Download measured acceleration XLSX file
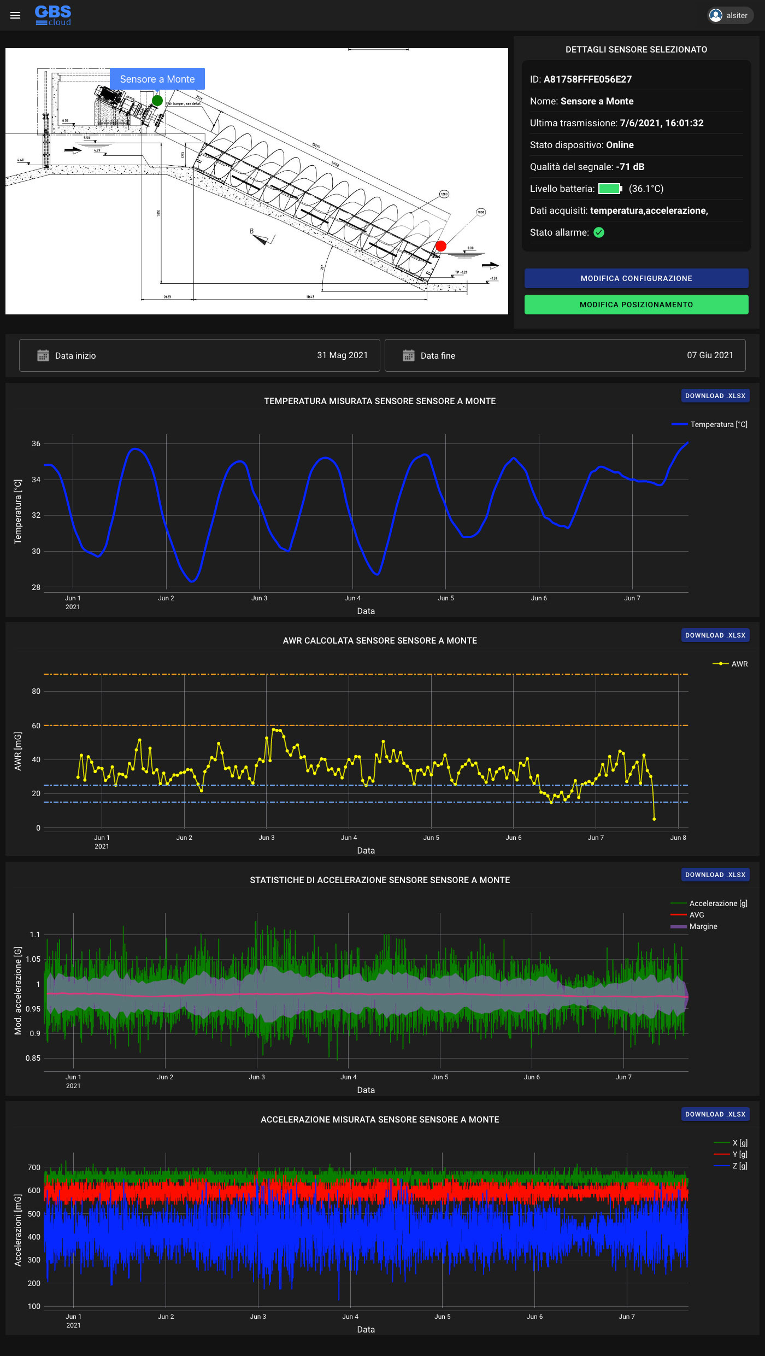765x1356 pixels. pos(715,1114)
